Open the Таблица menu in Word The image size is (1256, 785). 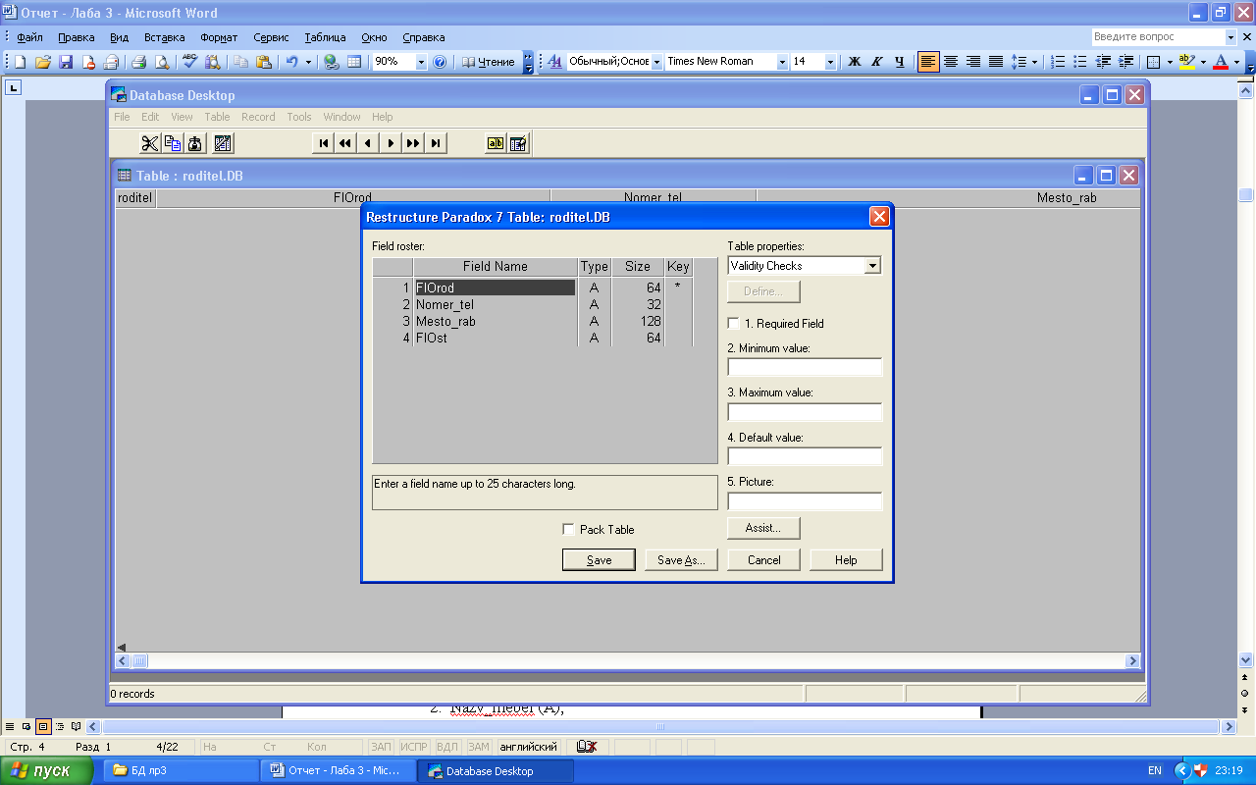[x=325, y=37]
